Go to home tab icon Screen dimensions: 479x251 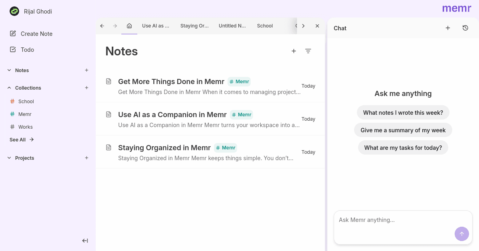129,26
